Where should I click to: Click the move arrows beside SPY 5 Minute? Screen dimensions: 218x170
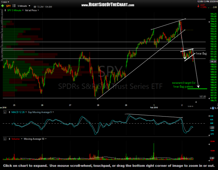5,10
